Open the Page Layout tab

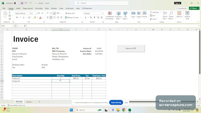click(x=28, y=8)
